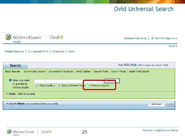This screenshot has width=185, height=139.
Task: Open the Search Fields tab
Action: [118, 71]
